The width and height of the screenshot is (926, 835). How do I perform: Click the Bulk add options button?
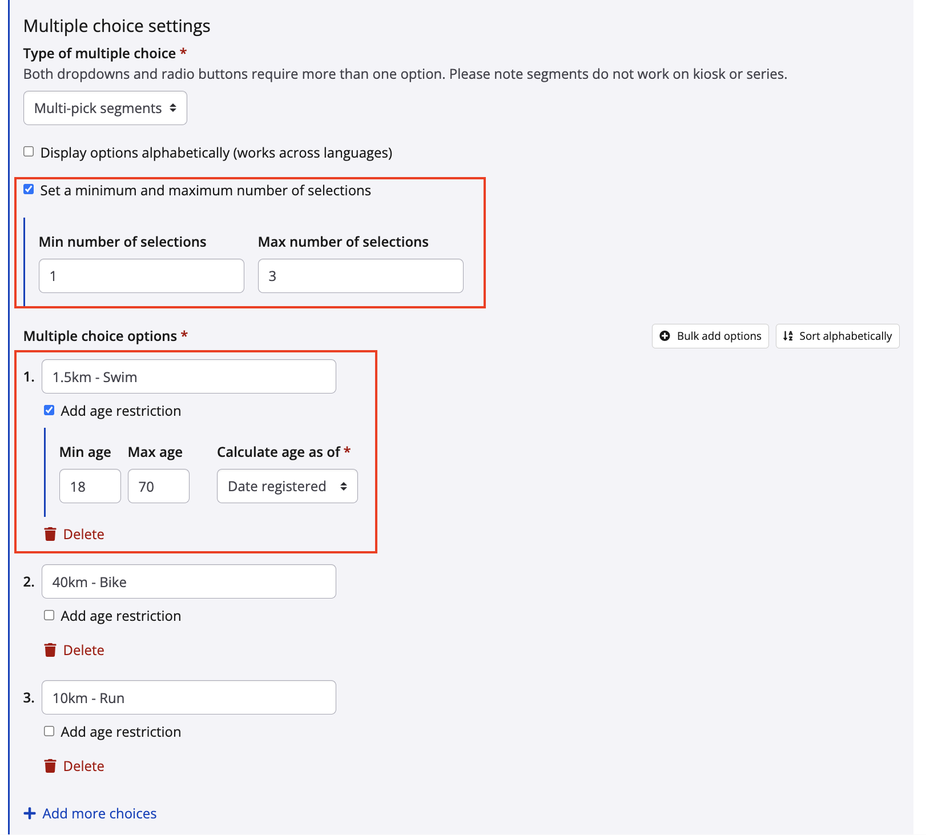coord(710,336)
